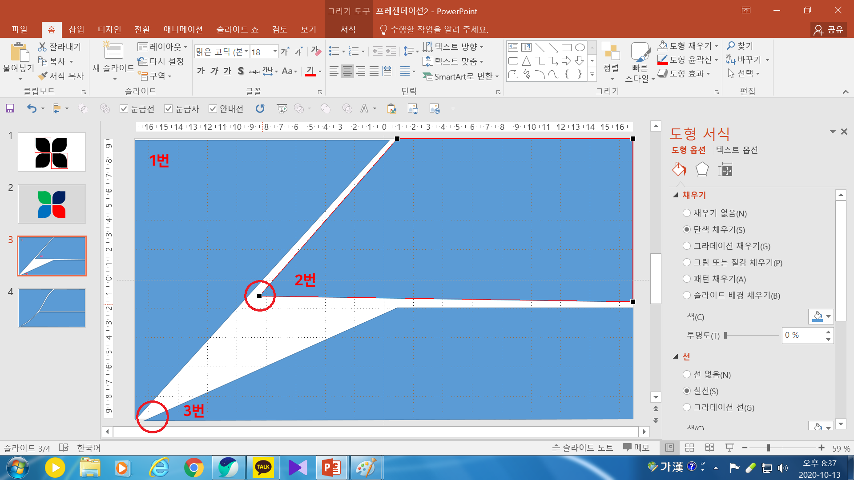The height and width of the screenshot is (480, 854).
Task: Click the Clear Formatting eraser icon
Action: coord(316,52)
